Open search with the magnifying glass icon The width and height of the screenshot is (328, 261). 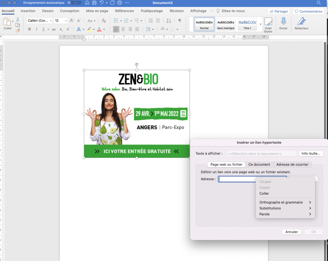point(319,3)
